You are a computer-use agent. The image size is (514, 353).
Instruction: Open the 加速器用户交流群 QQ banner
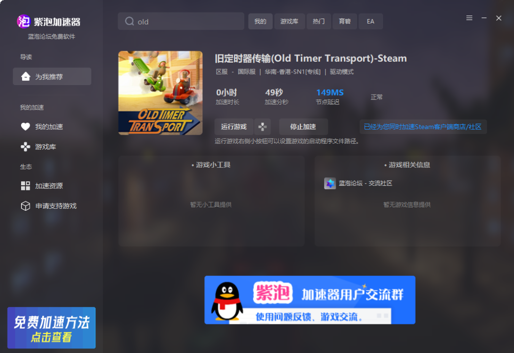pos(310,300)
